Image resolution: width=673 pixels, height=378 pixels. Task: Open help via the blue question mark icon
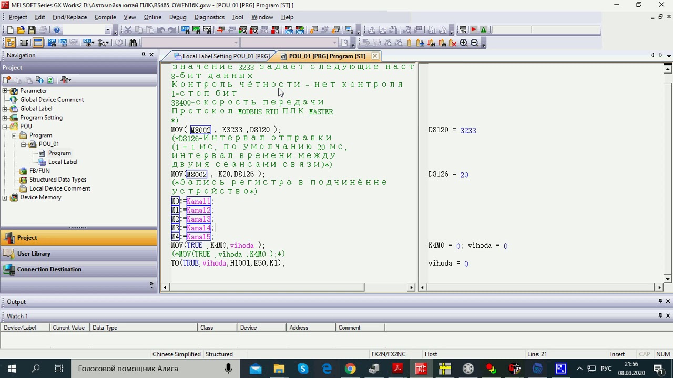point(57,30)
